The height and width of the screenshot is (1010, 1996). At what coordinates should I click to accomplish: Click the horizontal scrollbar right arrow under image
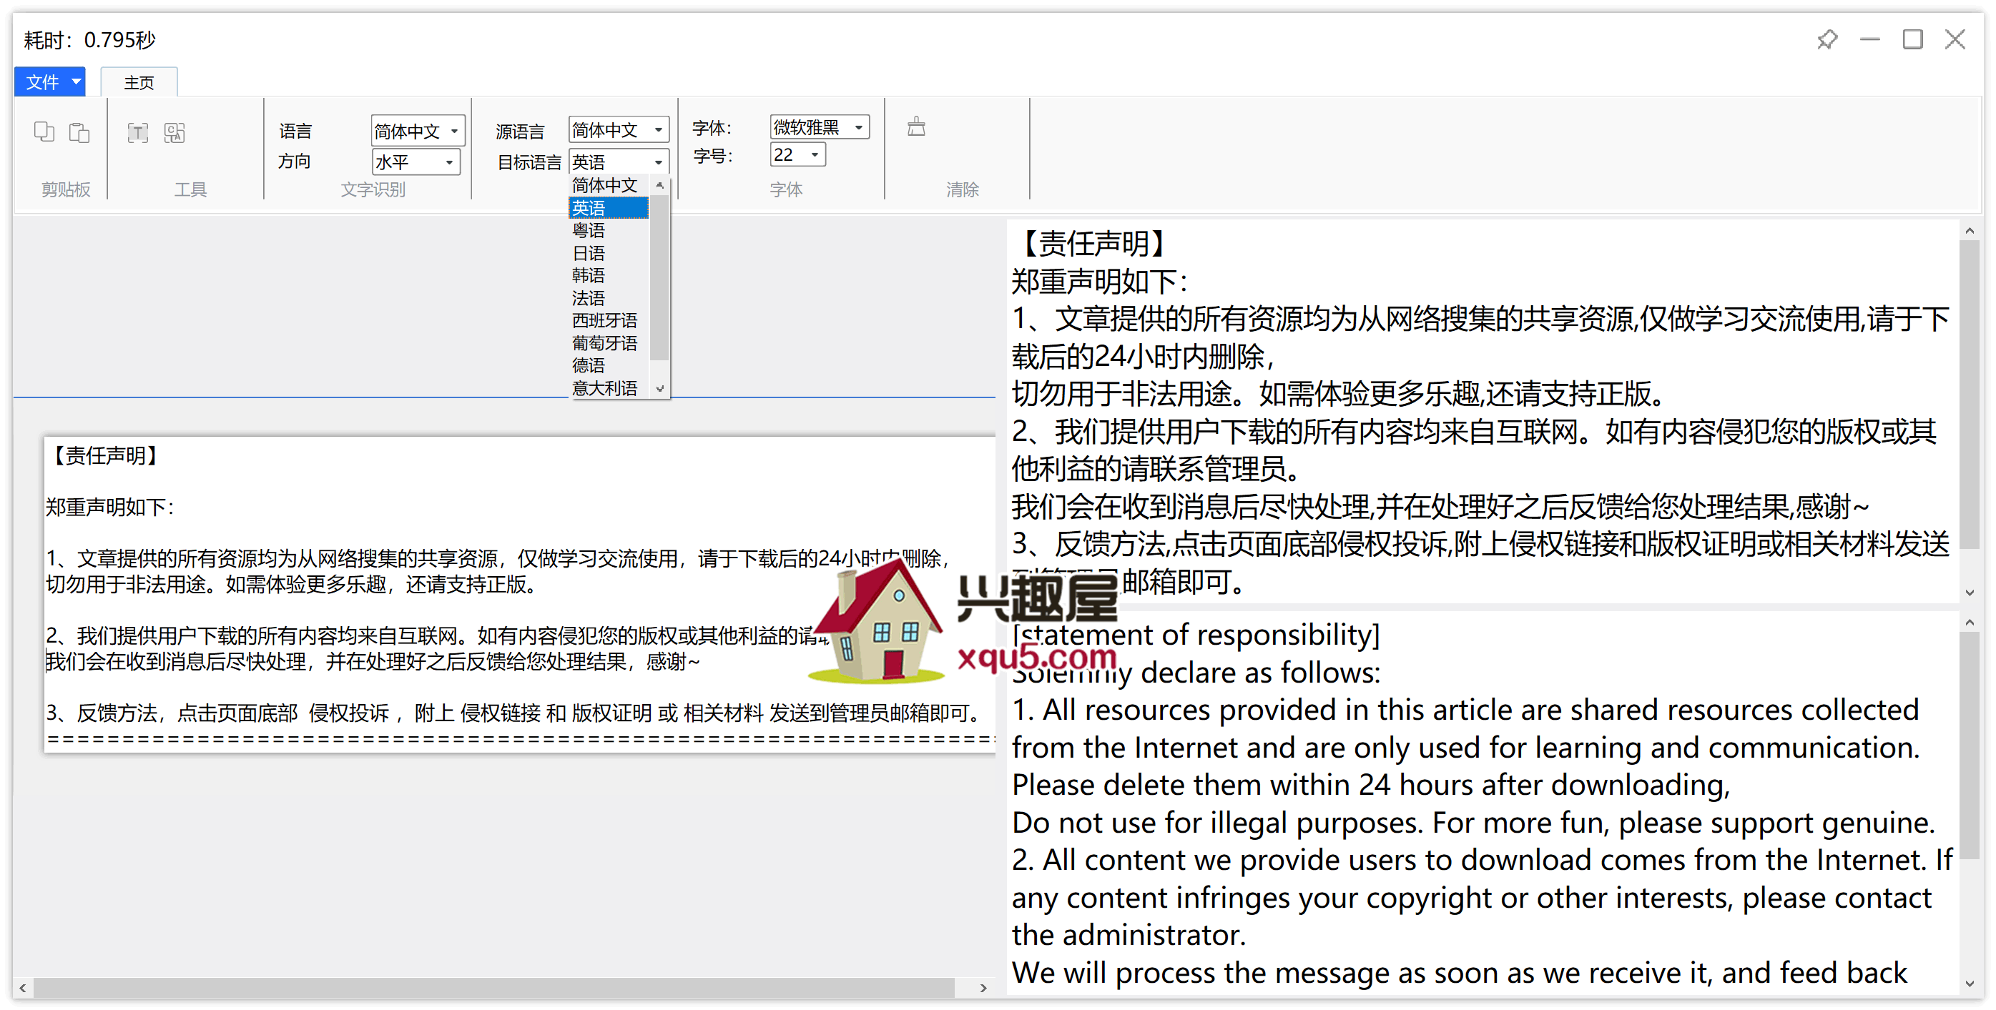[x=984, y=989]
